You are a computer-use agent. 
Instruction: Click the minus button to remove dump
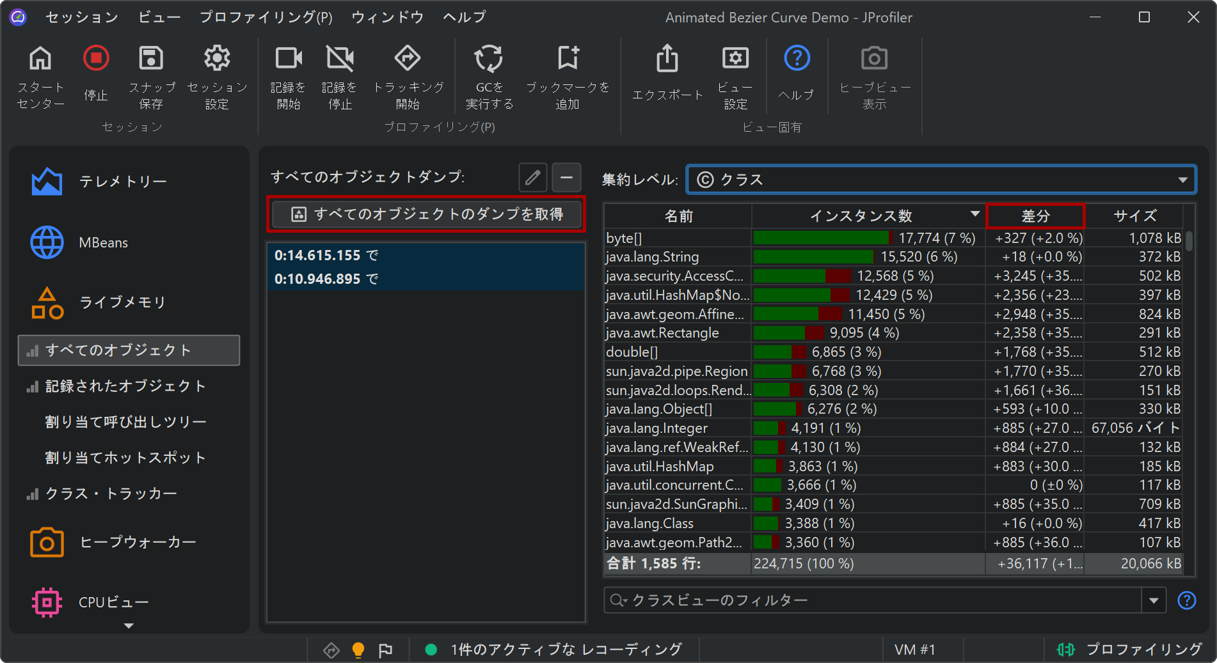click(x=566, y=178)
